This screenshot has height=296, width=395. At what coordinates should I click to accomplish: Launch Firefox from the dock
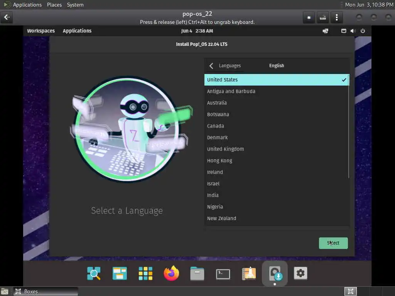pos(171,273)
